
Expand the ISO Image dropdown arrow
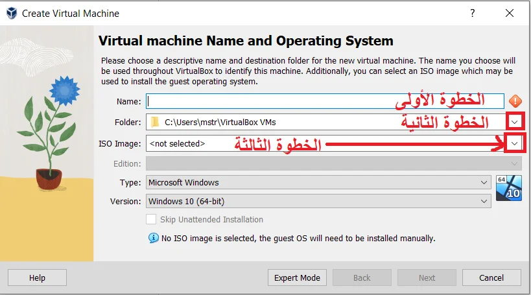coord(514,143)
